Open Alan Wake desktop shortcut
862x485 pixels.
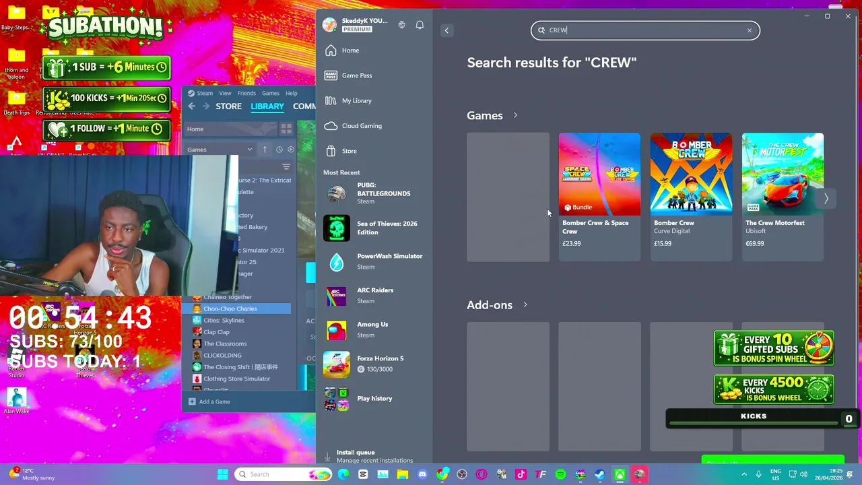pyautogui.click(x=16, y=401)
